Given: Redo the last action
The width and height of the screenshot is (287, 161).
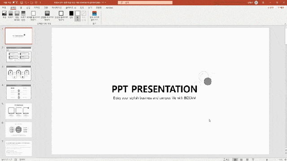Looking at the screenshot, I should pyautogui.click(x=32, y=3).
